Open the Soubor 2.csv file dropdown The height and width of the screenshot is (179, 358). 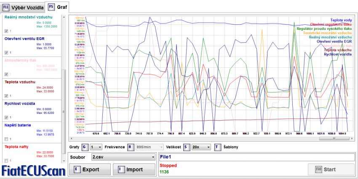(x=123, y=157)
